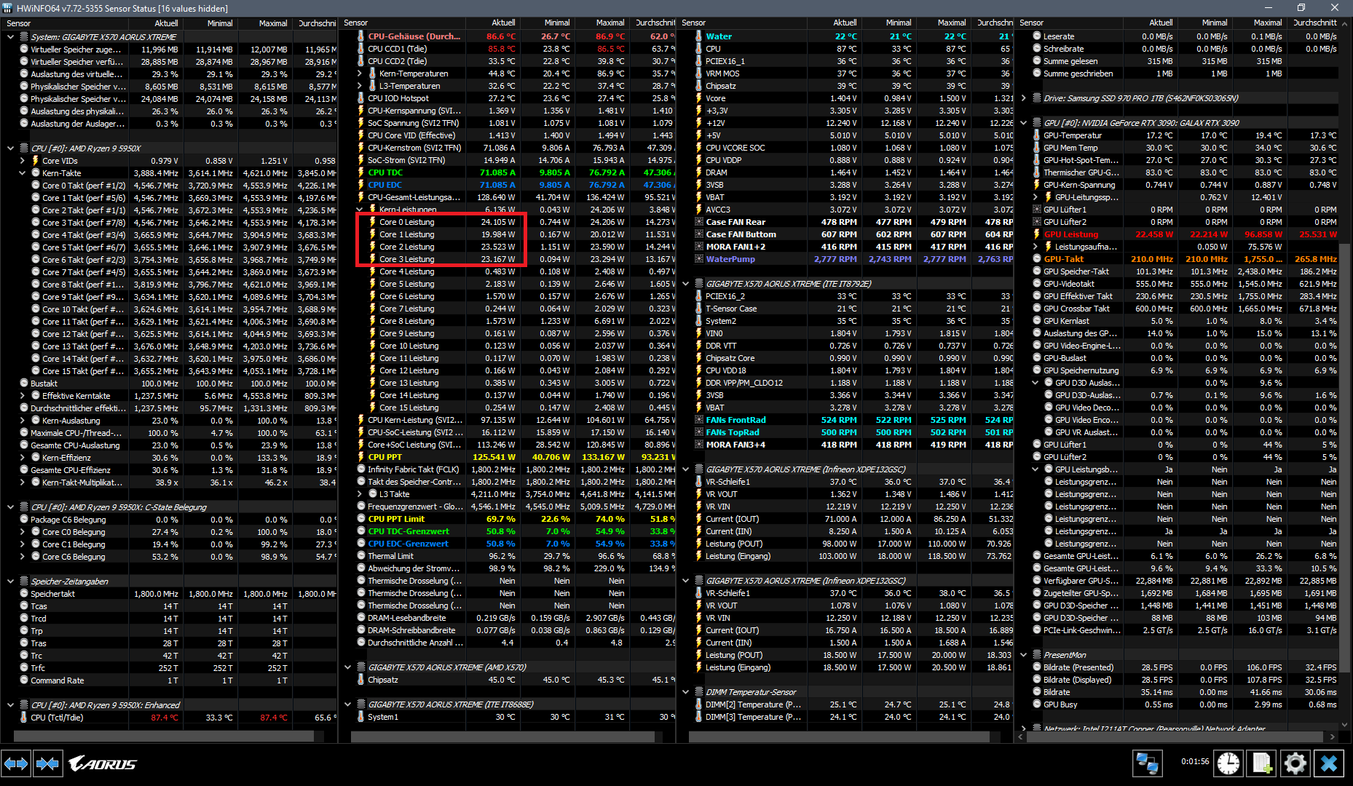The width and height of the screenshot is (1353, 786).
Task: Click first panel's Sensor column header
Action: click(x=66, y=23)
